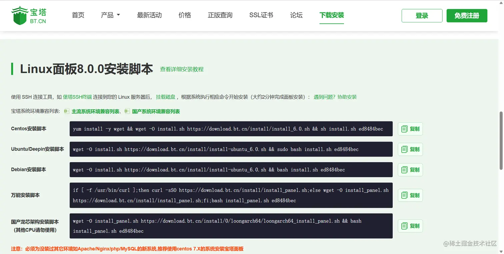Image resolution: width=504 pixels, height=254 pixels.
Task: Click Excel icon before 国产系统环境兼容列表
Action: tap(127, 111)
